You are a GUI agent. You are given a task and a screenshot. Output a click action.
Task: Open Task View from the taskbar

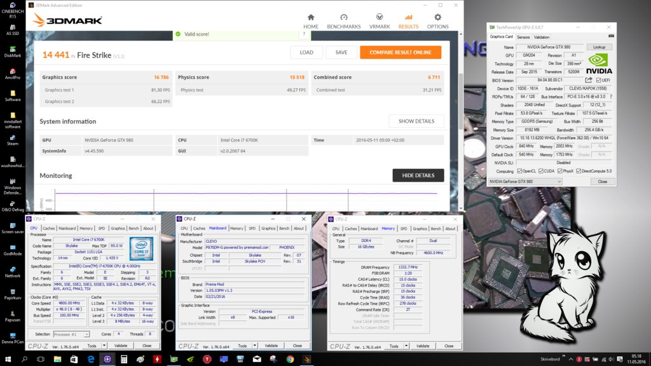(41, 359)
